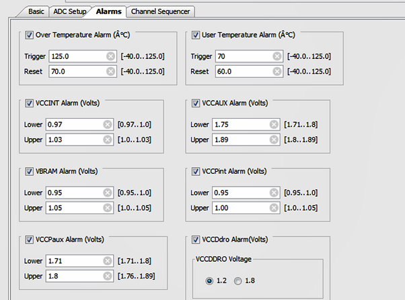Image resolution: width=405 pixels, height=300 pixels.
Task: Clear the VCCAUX Lower value
Action: pyautogui.click(x=274, y=124)
